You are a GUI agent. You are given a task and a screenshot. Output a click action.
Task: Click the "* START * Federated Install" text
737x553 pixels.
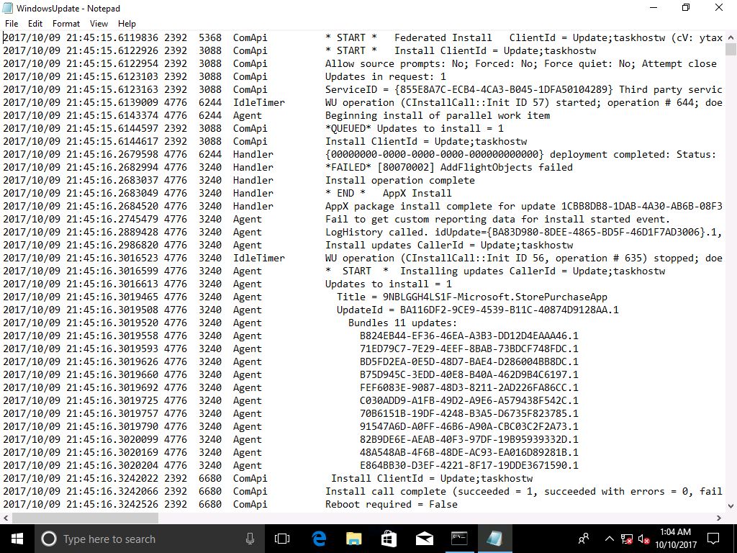click(409, 37)
